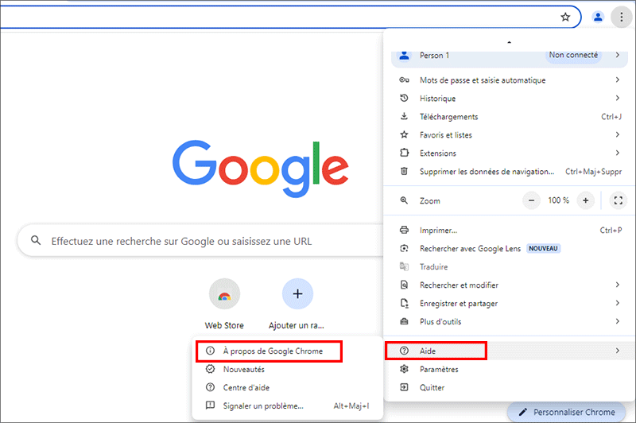
Task: Open Centre d'aide
Action: (x=288, y=387)
